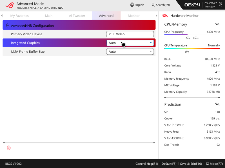Click the Advanced\NB Configuration breadcrumb text
The width and height of the screenshot is (225, 168).
coord(32,26)
